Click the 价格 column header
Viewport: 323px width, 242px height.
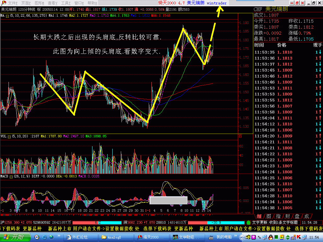point(282,45)
